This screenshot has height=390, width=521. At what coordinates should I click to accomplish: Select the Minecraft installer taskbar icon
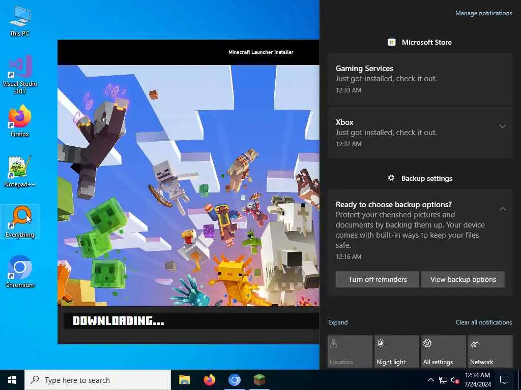point(259,380)
